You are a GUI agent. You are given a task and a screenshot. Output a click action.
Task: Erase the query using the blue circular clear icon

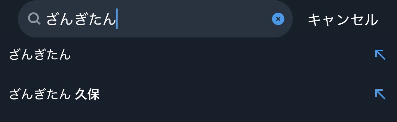click(x=278, y=19)
